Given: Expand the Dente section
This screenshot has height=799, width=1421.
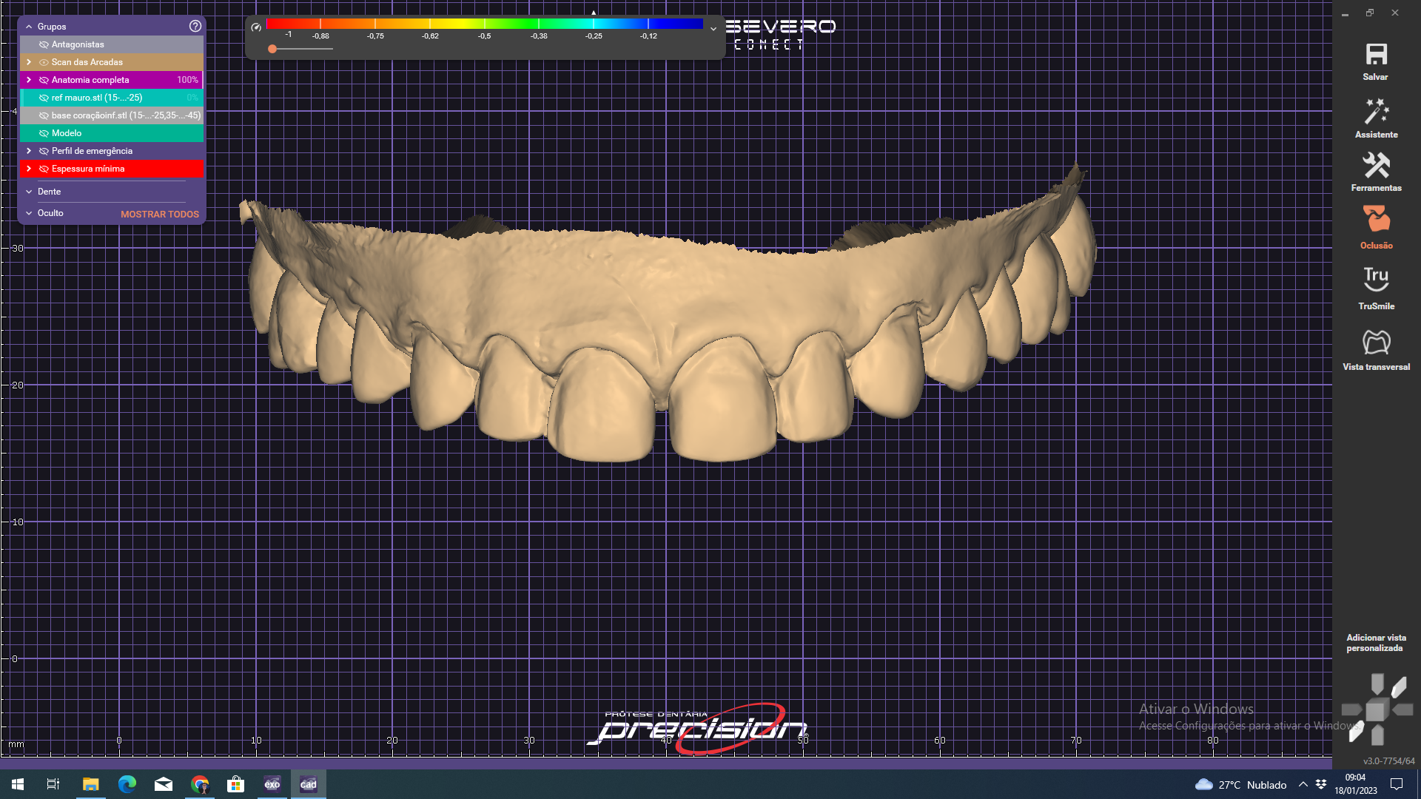Looking at the screenshot, I should point(29,192).
